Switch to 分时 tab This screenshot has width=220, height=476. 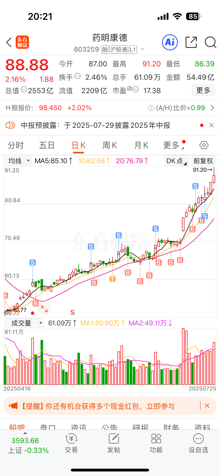(x=15, y=145)
